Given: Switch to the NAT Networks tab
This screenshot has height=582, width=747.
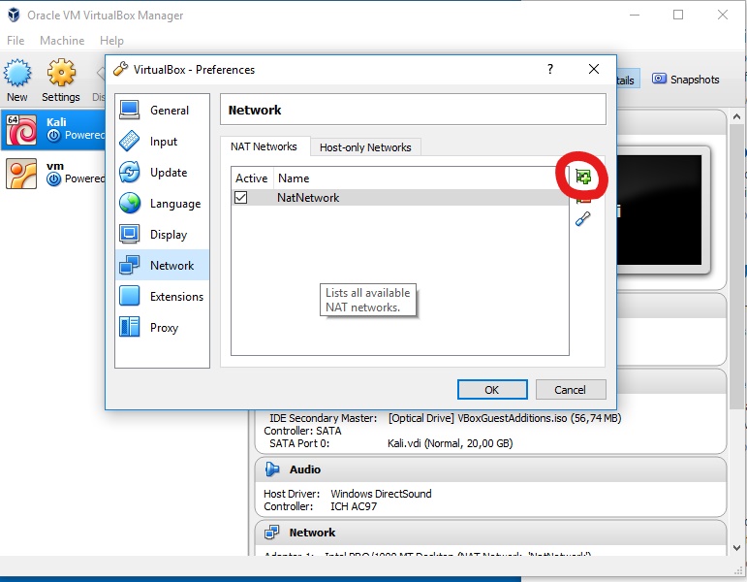Looking at the screenshot, I should [264, 146].
